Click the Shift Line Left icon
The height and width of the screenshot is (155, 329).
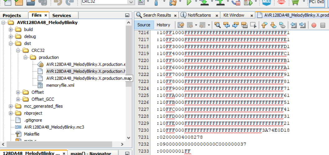point(294,25)
